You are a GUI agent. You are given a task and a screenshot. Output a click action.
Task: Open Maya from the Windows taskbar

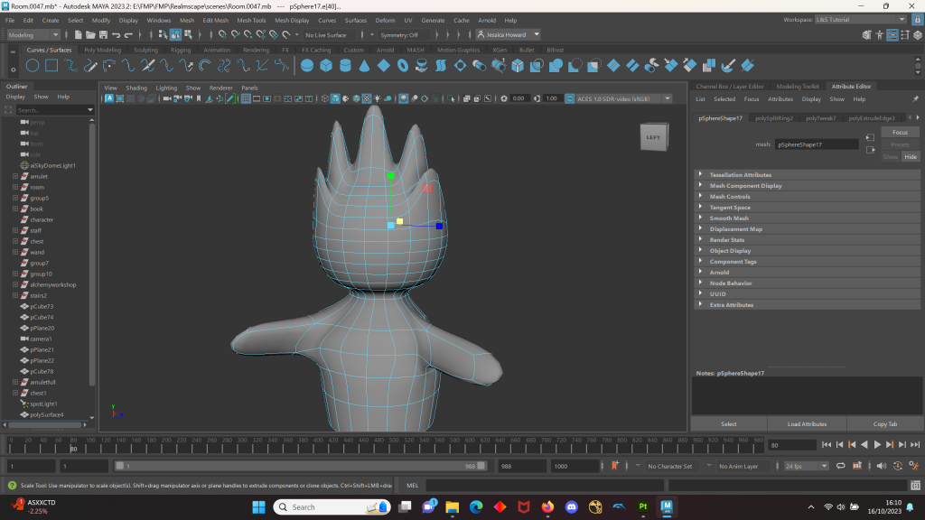pyautogui.click(x=667, y=507)
